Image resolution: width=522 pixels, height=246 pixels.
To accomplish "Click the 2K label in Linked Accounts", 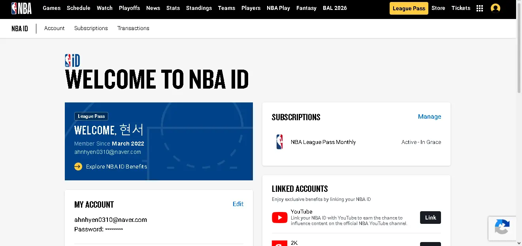I will (x=294, y=243).
